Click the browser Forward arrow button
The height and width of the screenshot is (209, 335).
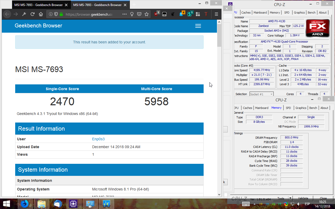tap(16, 14)
